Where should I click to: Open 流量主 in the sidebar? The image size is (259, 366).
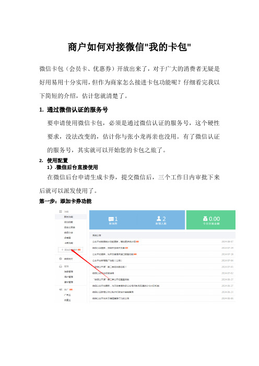click(x=67, y=300)
